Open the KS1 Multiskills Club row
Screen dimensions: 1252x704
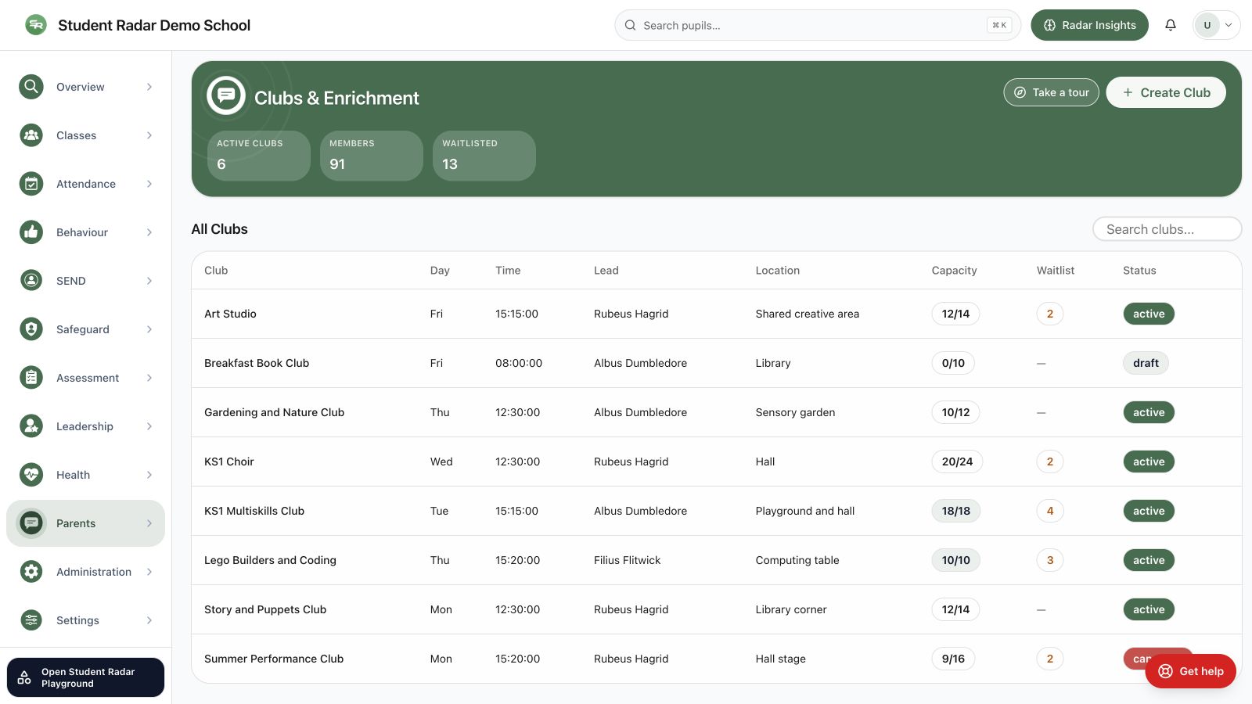point(716,511)
